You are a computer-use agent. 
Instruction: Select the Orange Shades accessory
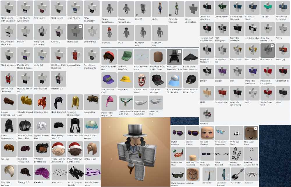(192, 133)
